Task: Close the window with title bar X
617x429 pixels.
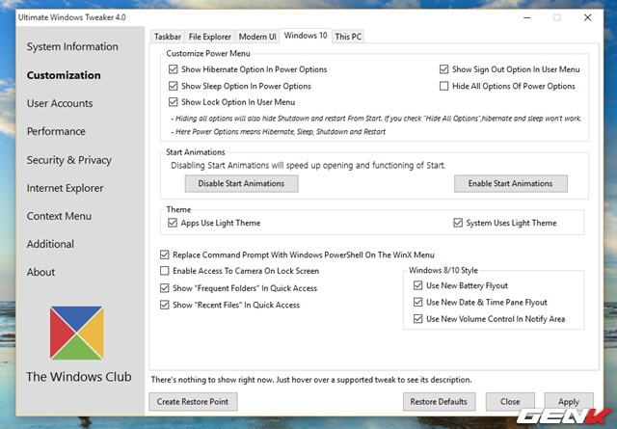Action: [587, 17]
